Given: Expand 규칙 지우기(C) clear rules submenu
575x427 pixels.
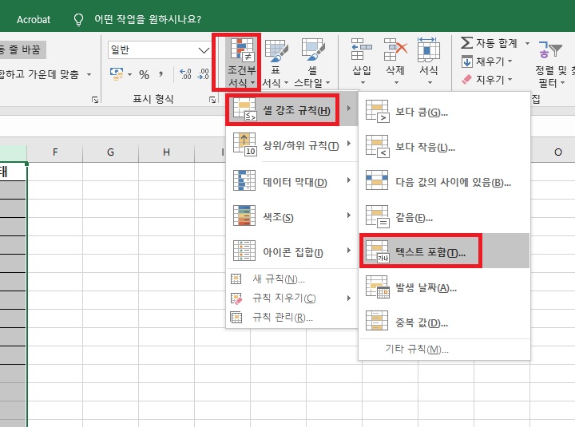Looking at the screenshot, I should coord(291,298).
